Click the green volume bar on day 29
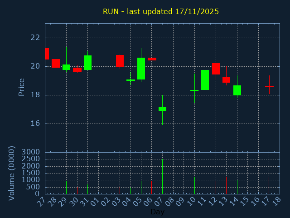The image size is (290, 218). tap(66, 188)
